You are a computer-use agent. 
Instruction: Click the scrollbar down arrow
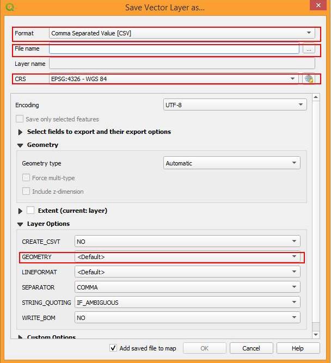[x=316, y=335]
